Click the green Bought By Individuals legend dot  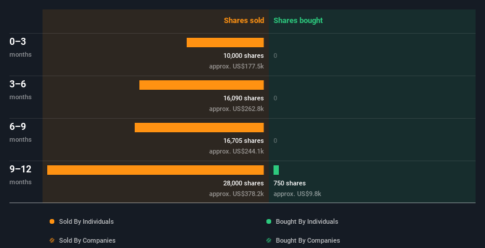pyautogui.click(x=269, y=221)
